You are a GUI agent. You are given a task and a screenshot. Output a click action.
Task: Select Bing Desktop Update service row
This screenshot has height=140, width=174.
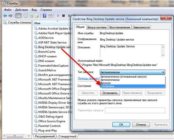click(52, 47)
